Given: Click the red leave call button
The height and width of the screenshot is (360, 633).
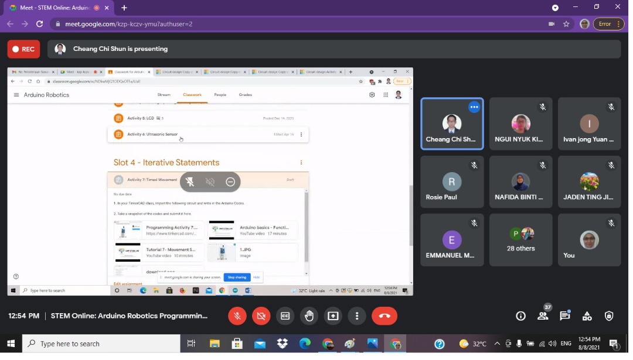Looking at the screenshot, I should (x=384, y=316).
